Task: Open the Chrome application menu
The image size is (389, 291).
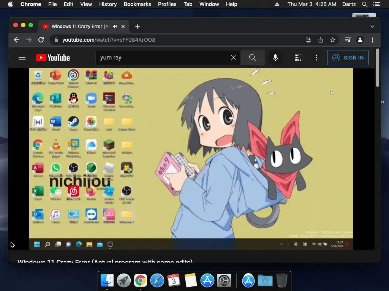Action: [x=31, y=4]
